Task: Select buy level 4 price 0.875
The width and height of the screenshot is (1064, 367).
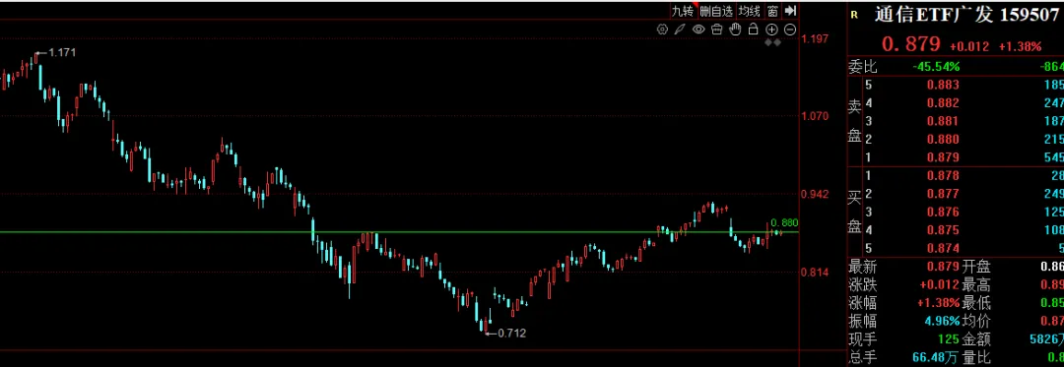Action: point(943,230)
